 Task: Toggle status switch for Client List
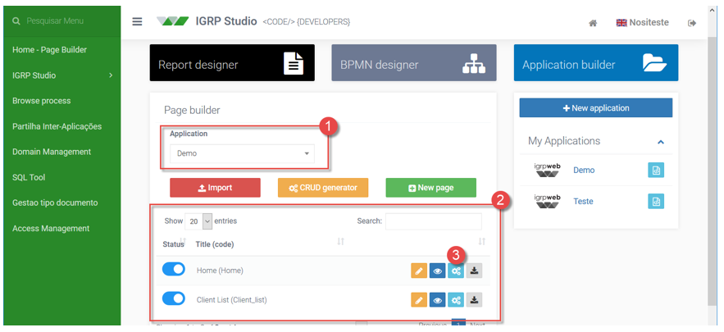pyautogui.click(x=174, y=298)
